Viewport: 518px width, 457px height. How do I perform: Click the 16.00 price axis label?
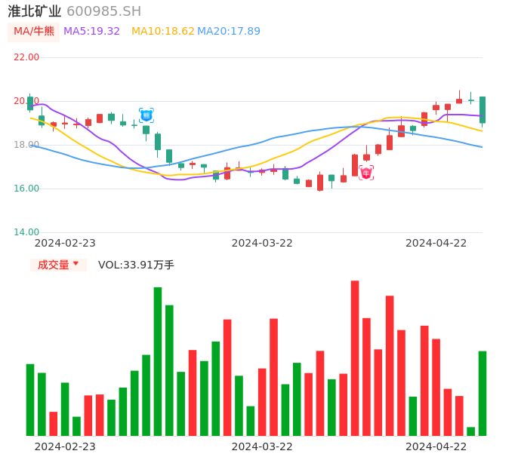click(x=26, y=189)
